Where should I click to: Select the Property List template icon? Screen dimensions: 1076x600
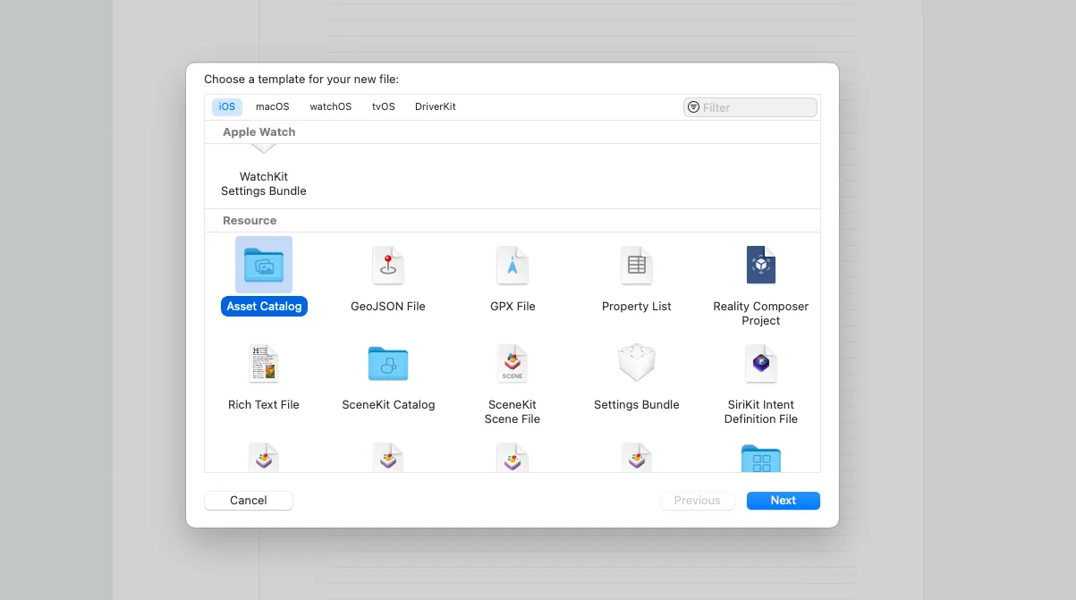pyautogui.click(x=637, y=266)
